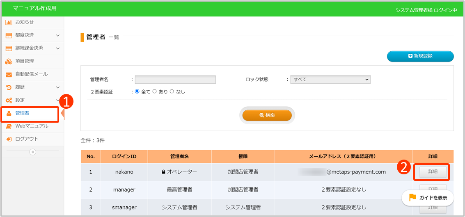Collapse sidebar with double-chevron button
This screenshot has width=465, height=217.
(x=33, y=152)
